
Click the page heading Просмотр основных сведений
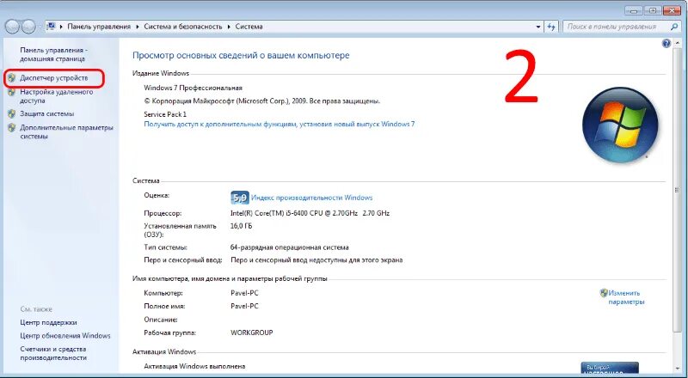click(241, 56)
